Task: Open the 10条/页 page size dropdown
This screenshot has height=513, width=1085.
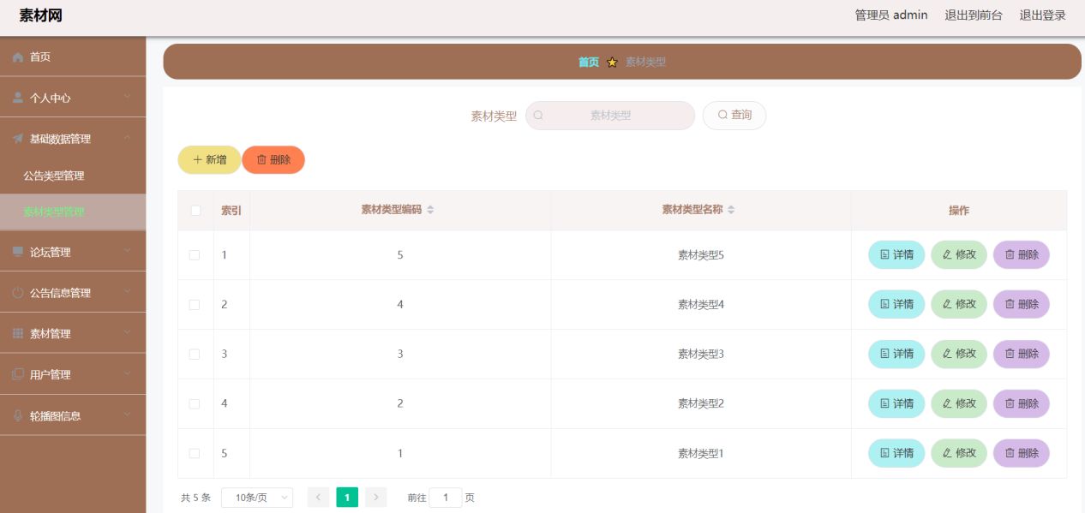Action: (x=257, y=498)
